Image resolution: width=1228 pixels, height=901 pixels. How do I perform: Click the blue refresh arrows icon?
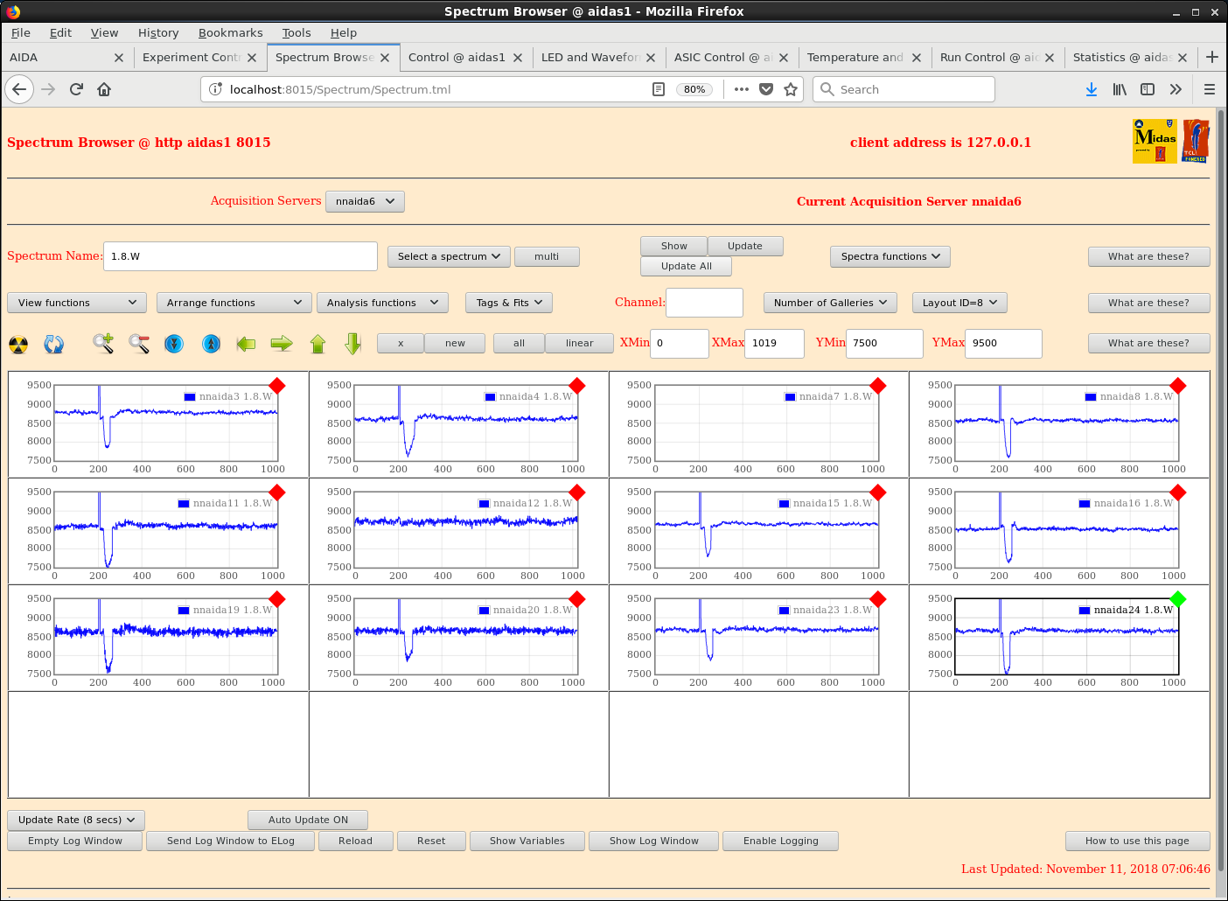click(54, 344)
